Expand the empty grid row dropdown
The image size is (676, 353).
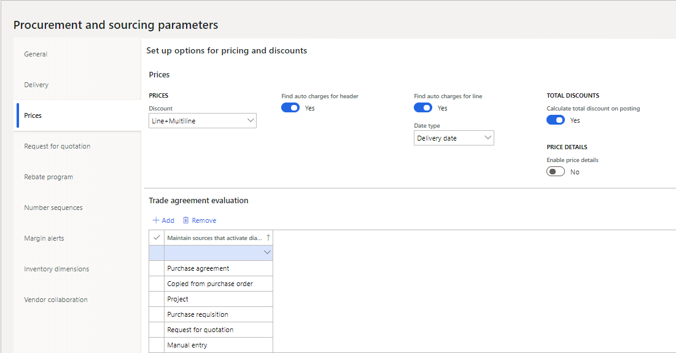[x=267, y=252]
